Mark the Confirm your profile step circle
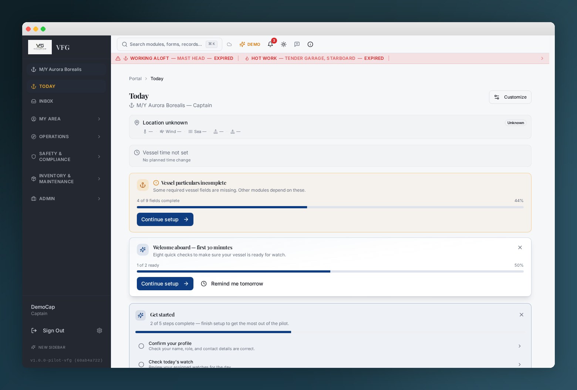 coord(141,346)
